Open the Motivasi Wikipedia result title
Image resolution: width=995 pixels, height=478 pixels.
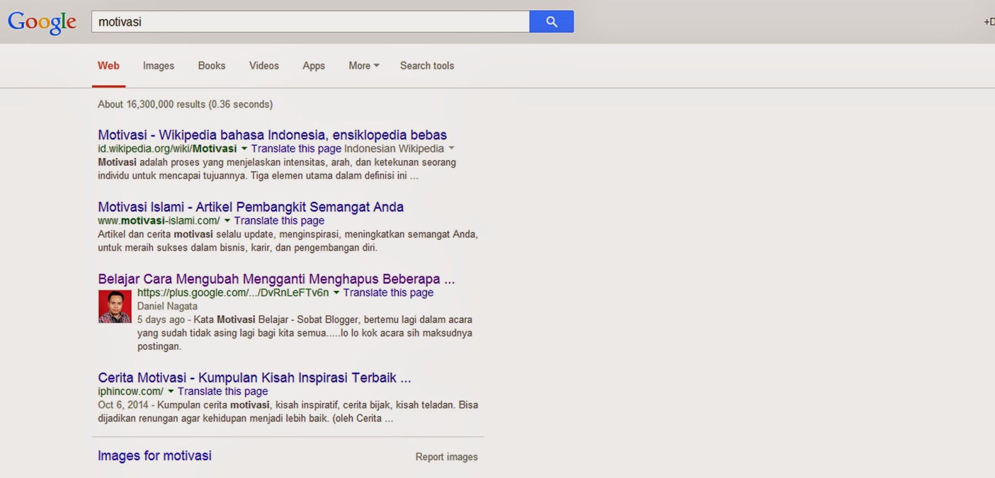(272, 135)
